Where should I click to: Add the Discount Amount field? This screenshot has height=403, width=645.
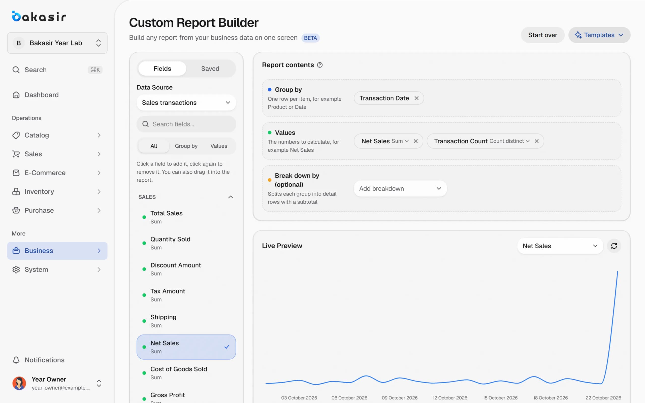(x=186, y=269)
